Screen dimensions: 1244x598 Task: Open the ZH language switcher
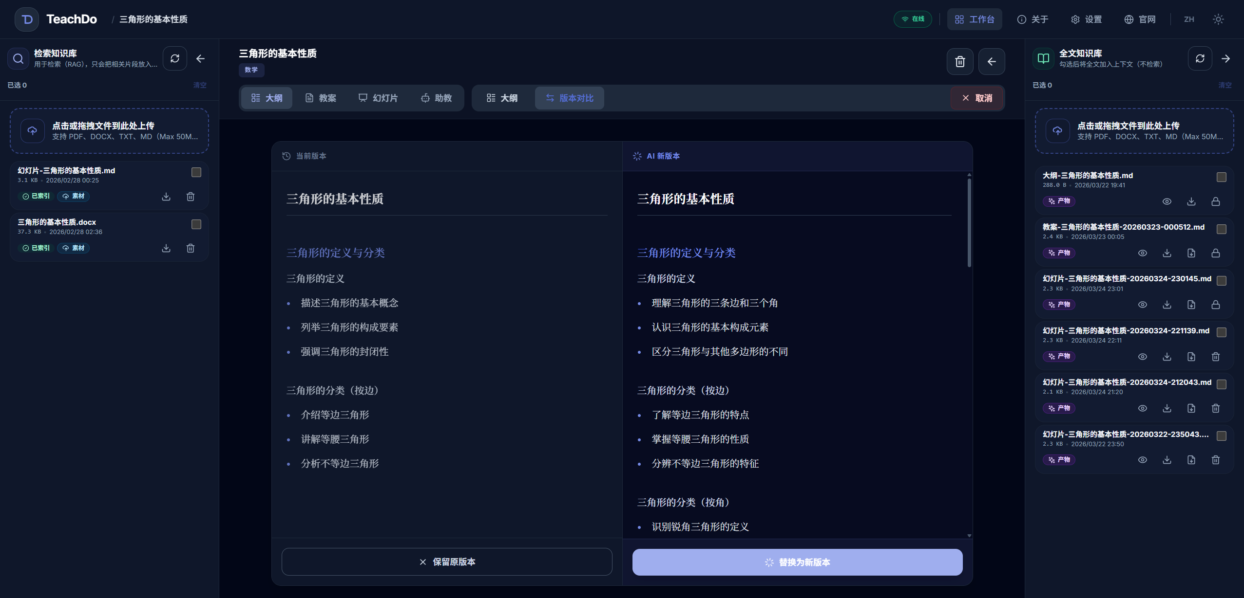pos(1189,19)
